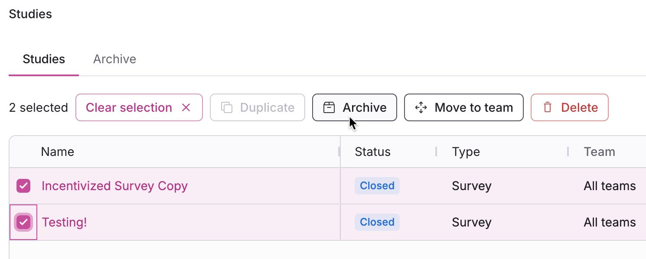Click the Archive box icon
This screenshot has width=646, height=259.
tap(329, 107)
